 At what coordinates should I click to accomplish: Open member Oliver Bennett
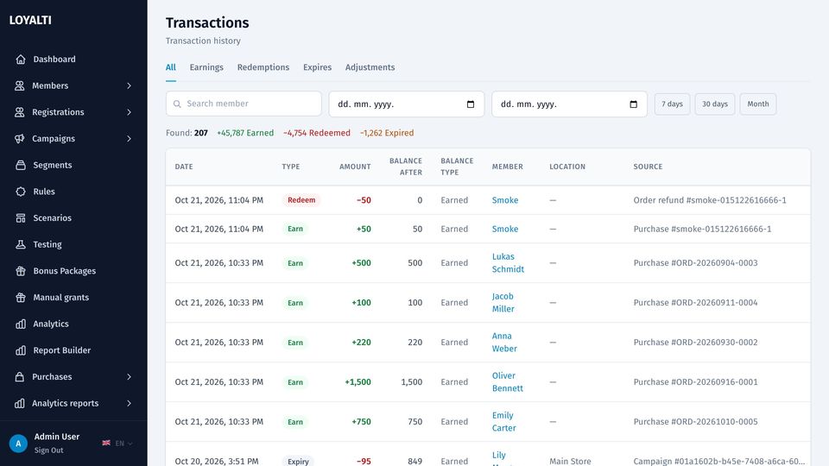(508, 381)
